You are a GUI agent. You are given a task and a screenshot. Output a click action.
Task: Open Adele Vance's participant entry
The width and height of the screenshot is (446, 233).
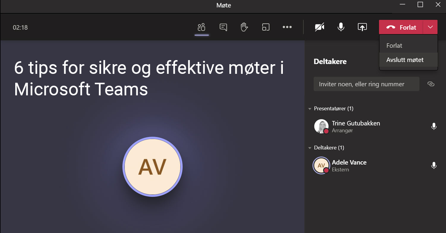click(x=349, y=165)
